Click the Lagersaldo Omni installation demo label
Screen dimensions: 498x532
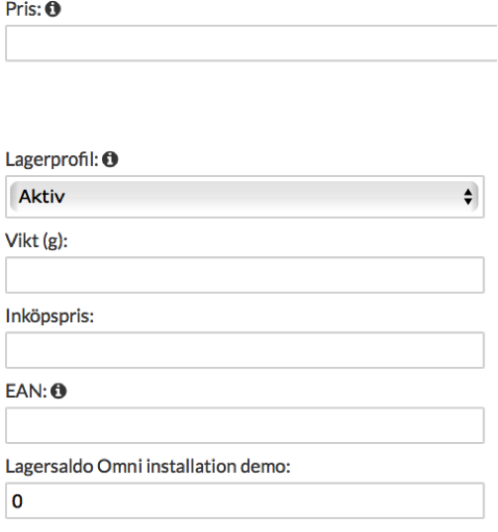tap(149, 466)
